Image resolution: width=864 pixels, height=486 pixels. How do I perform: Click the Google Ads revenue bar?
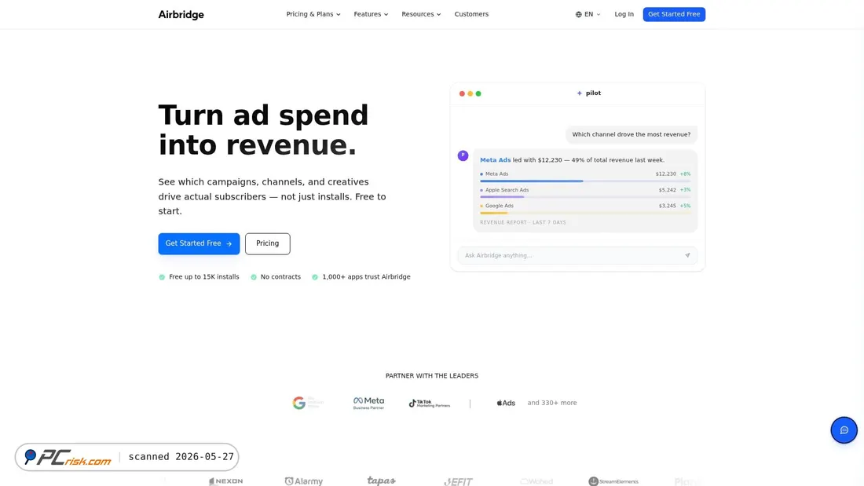585,213
